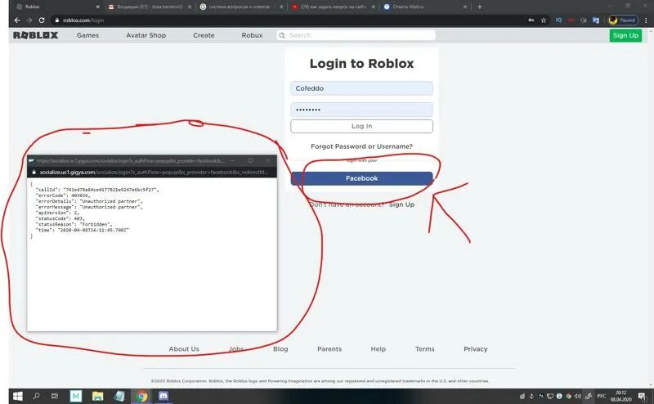The image size is (654, 404).
Task: Open the Games menu item
Action: 87,35
